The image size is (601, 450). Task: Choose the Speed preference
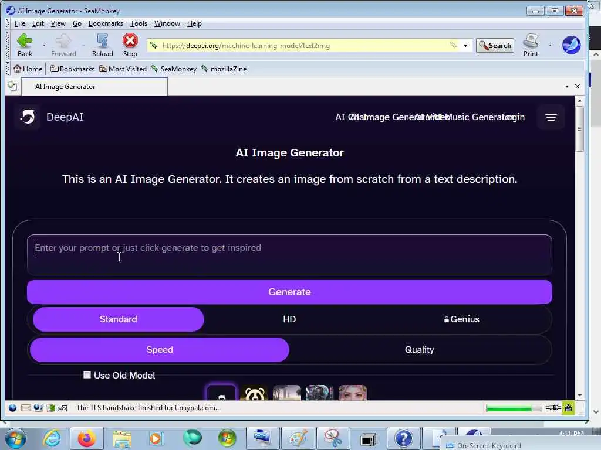click(x=160, y=350)
